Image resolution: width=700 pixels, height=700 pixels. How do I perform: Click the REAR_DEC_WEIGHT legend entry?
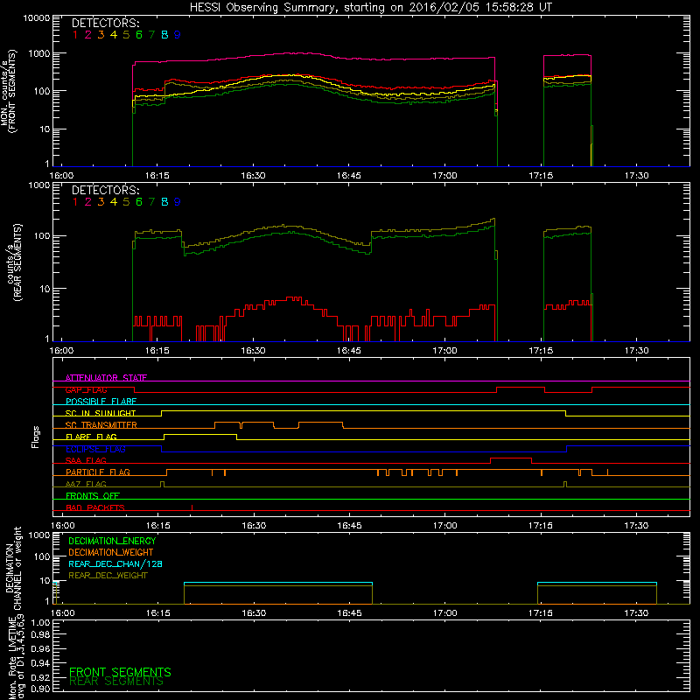(108, 576)
